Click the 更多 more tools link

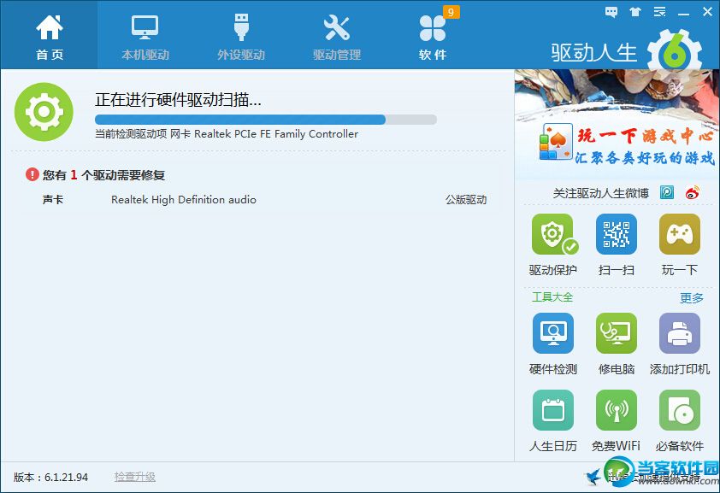[690, 298]
